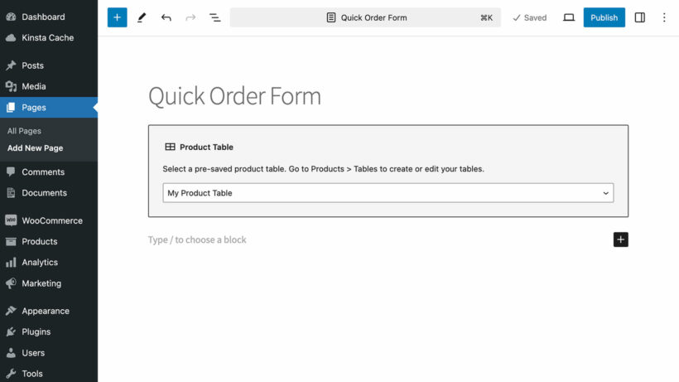Click the blue block inserter plus button
Viewport: 679px width, 382px height.
pyautogui.click(x=117, y=17)
